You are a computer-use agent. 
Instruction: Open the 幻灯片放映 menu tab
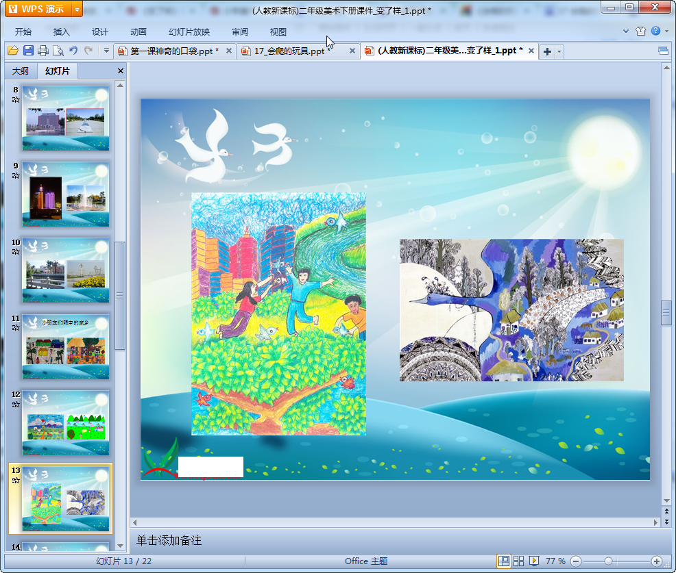pos(189,32)
